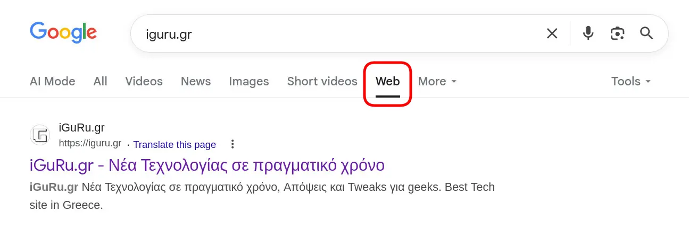Select the All results tab
Viewport: 689px width, 228px height.
tap(101, 82)
